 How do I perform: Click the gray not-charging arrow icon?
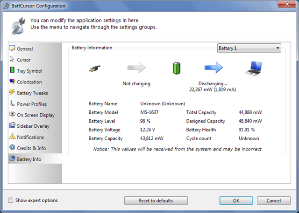pos(136,68)
